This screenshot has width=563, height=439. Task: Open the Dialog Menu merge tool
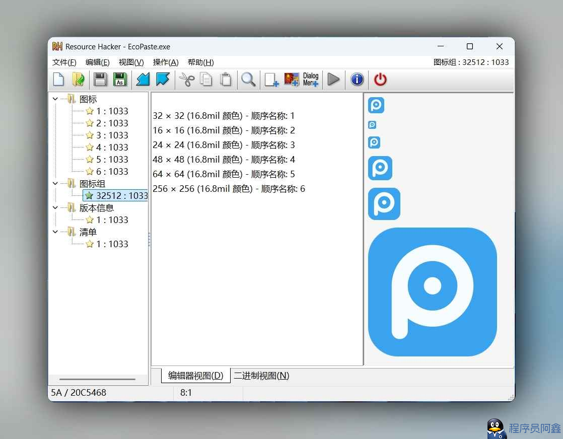[x=311, y=80]
